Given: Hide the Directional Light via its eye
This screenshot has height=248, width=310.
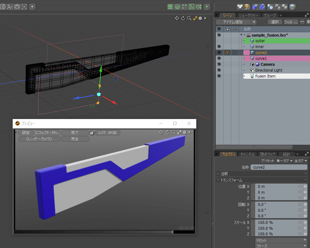Looking at the screenshot, I should pos(219,70).
